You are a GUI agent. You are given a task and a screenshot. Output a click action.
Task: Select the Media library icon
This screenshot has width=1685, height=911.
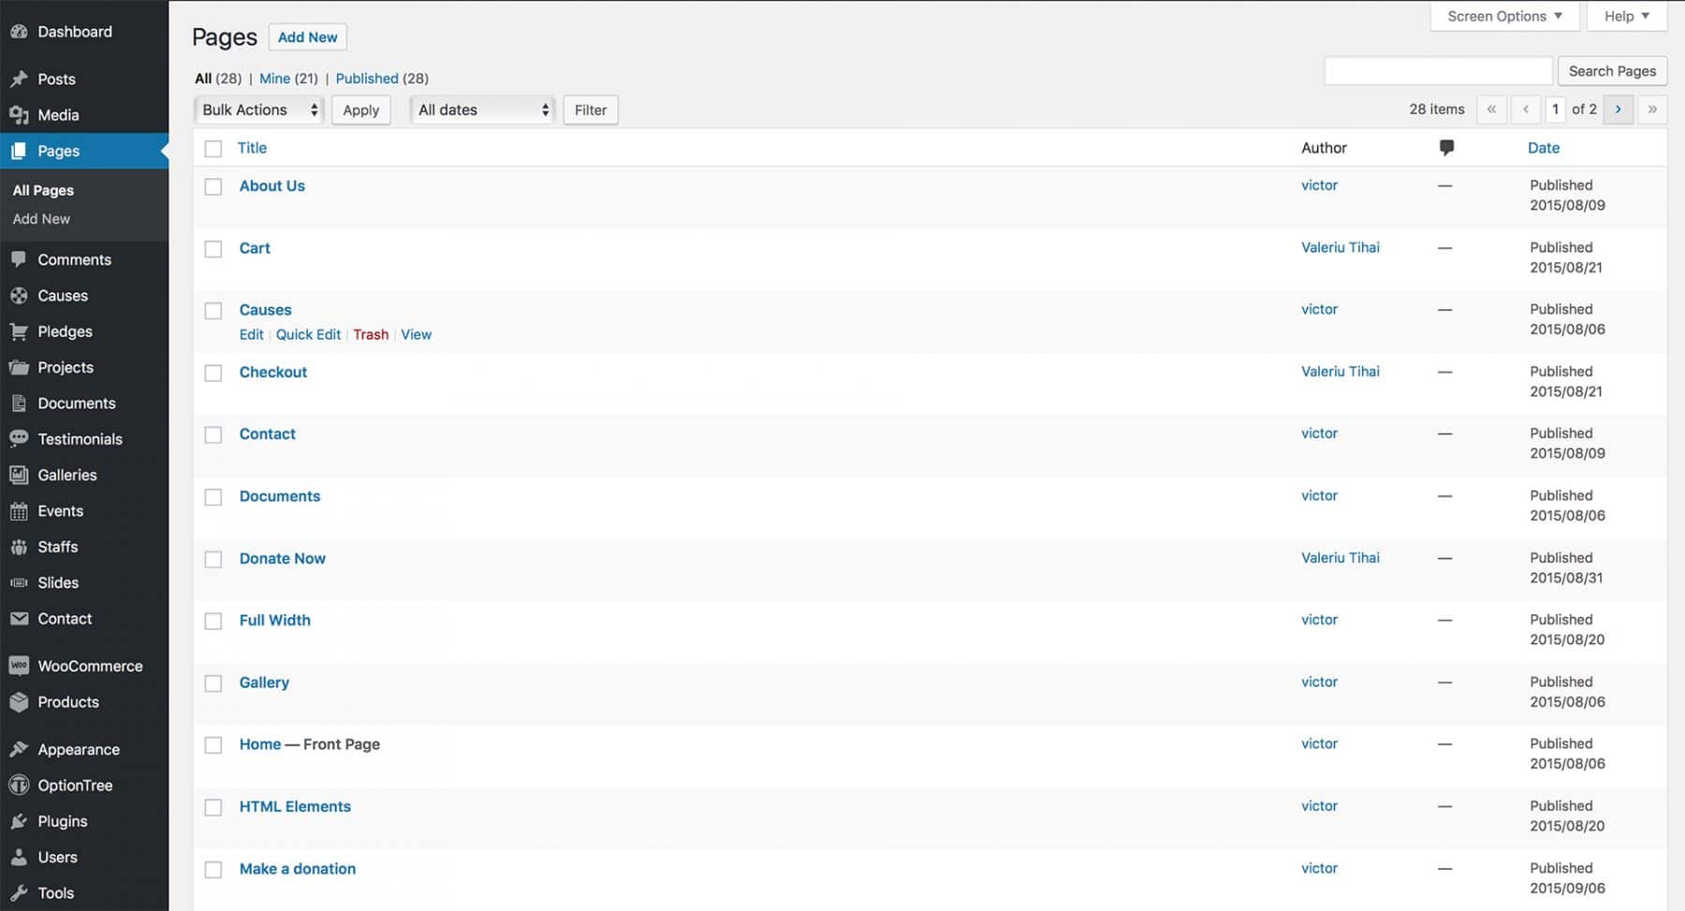[20, 114]
